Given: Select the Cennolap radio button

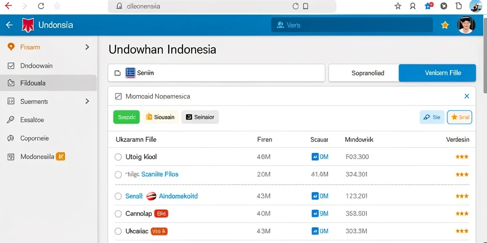Looking at the screenshot, I should pyautogui.click(x=118, y=214).
